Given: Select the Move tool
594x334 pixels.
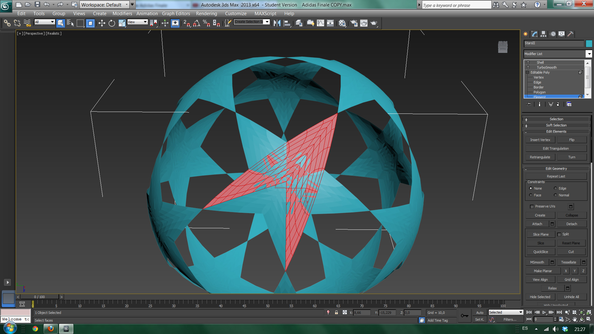Looking at the screenshot, I should point(102,23).
